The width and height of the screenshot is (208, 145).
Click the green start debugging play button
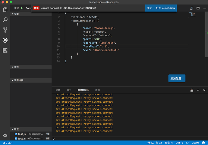[22, 8]
